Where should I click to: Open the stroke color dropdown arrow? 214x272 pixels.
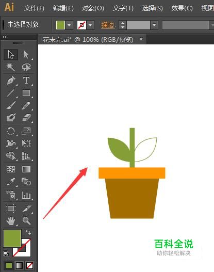click(90, 25)
